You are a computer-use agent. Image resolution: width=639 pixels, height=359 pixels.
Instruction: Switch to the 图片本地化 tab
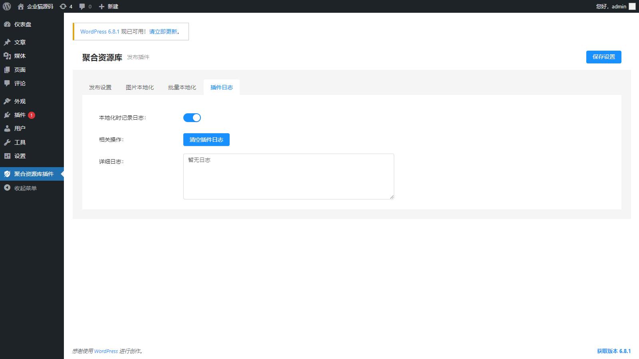140,87
